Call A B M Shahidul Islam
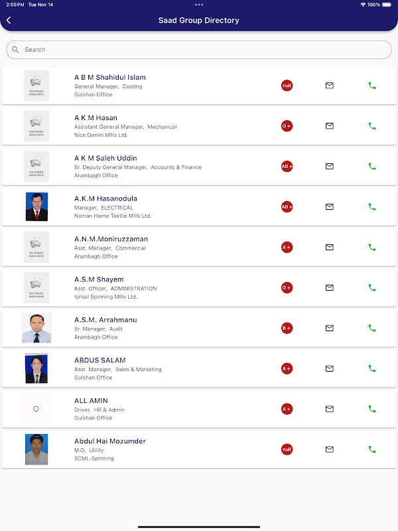 click(372, 86)
